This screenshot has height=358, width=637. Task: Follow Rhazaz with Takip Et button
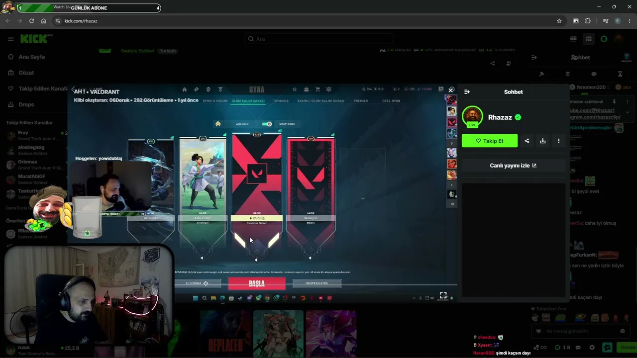coord(490,141)
